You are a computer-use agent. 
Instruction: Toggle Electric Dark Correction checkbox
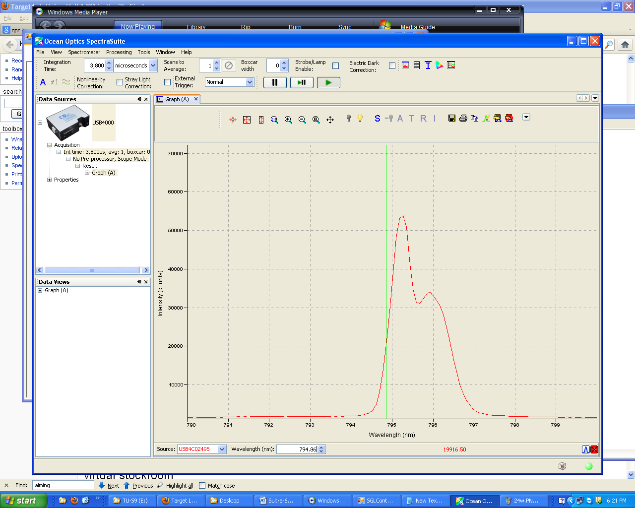pos(392,65)
